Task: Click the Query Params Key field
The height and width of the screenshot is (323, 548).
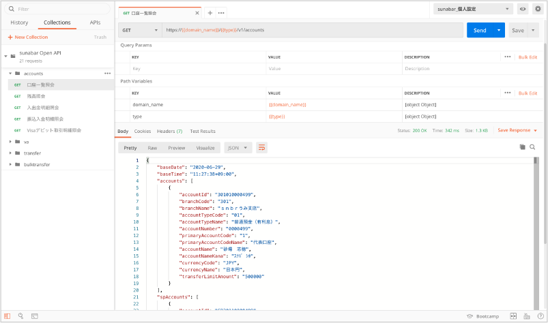Action: [198, 69]
